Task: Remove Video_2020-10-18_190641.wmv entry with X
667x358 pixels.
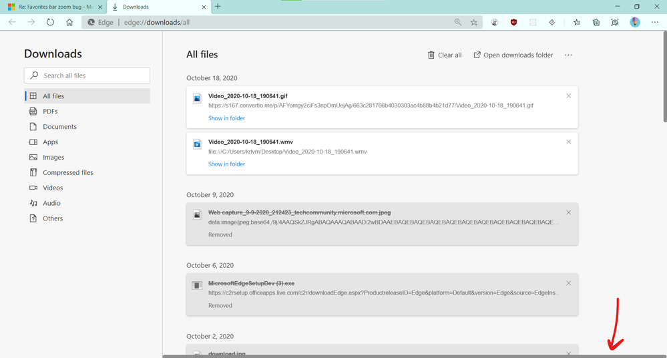Action: click(568, 142)
